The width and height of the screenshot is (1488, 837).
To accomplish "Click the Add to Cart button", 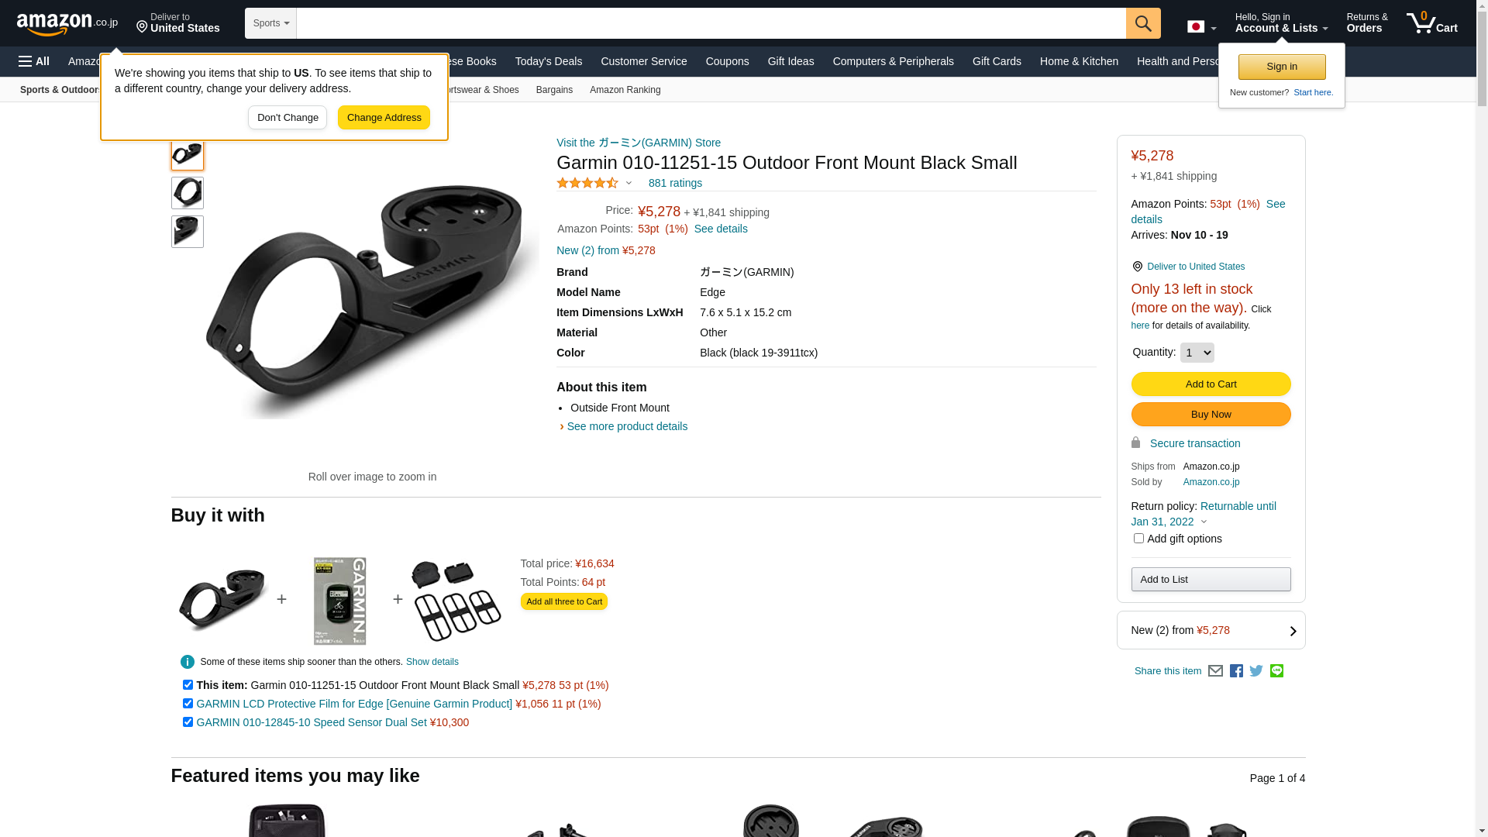I will pos(1211,384).
